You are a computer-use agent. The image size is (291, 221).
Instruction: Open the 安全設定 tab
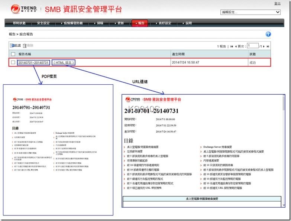click(43, 23)
